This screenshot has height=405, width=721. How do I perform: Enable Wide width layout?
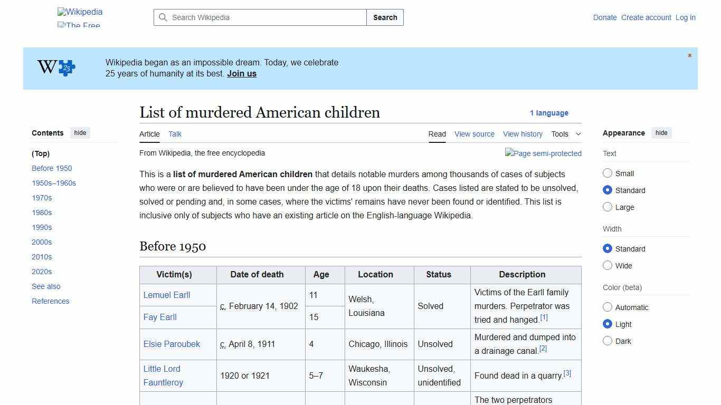(608, 265)
